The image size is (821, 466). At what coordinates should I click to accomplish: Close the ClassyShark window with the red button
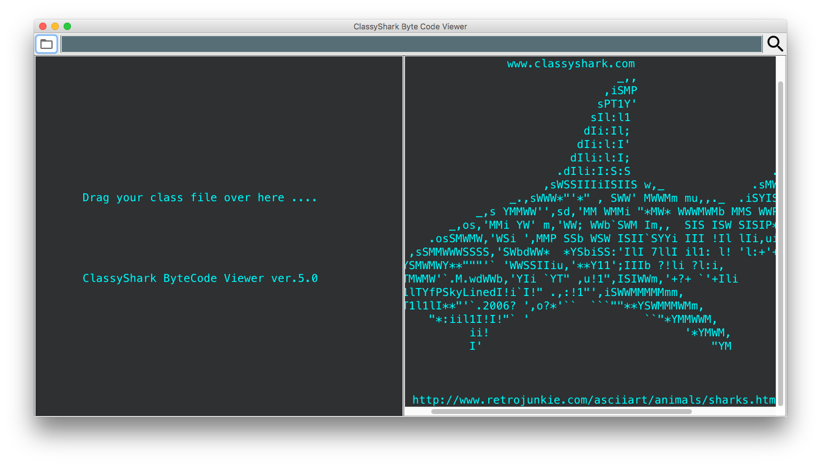tap(43, 26)
